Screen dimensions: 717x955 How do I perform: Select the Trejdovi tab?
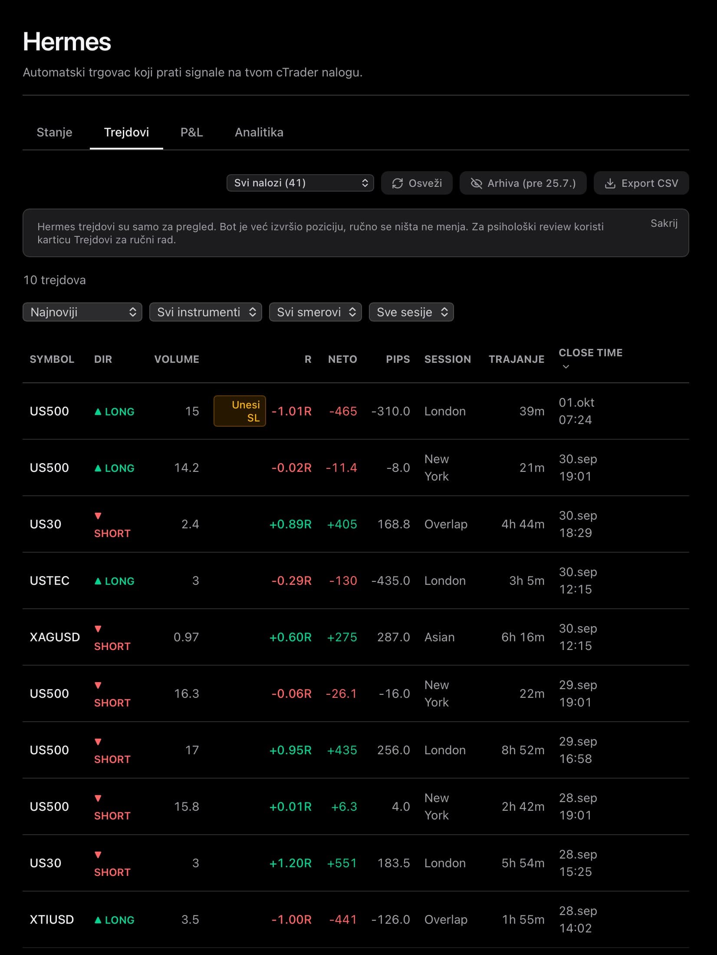click(126, 132)
